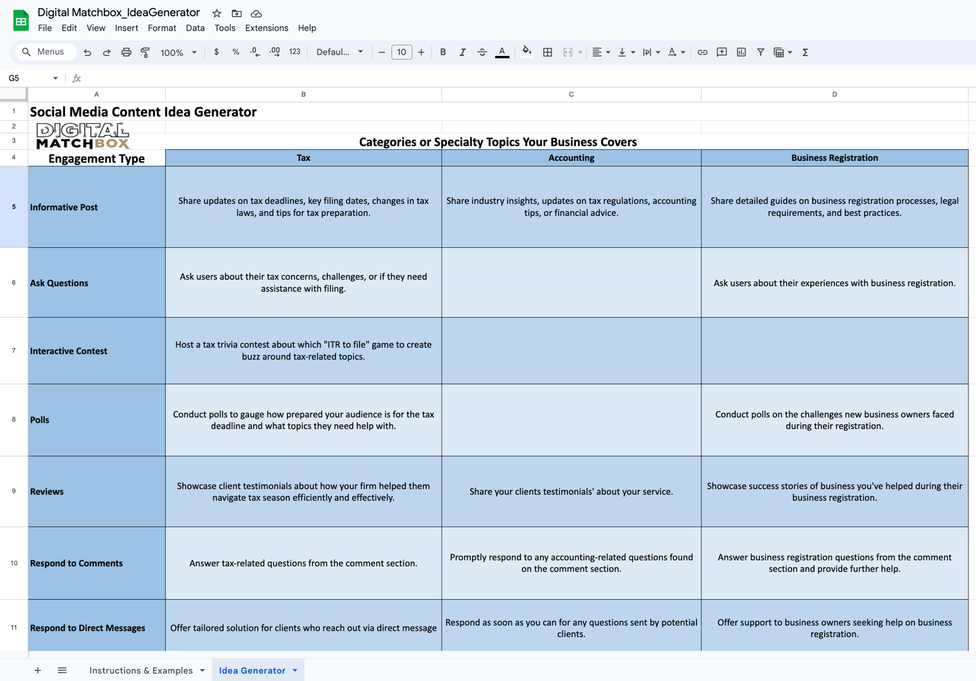Viewport: 976px width, 681px height.
Task: Click the document title Digital Matchbox_IdeaGenerator
Action: click(x=119, y=13)
